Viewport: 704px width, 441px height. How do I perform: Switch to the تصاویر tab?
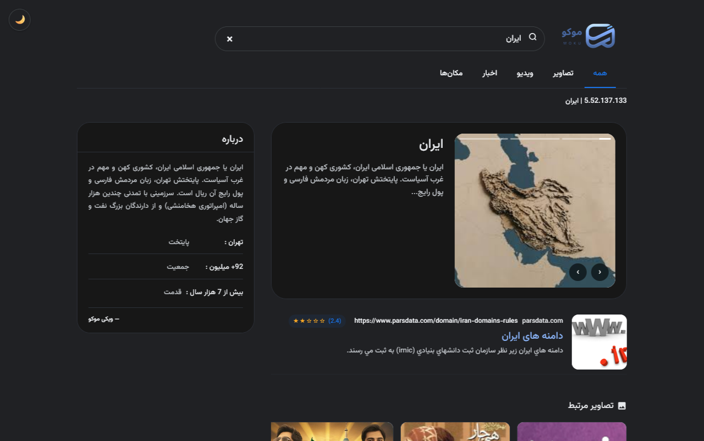pos(563,73)
